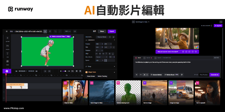Image resolution: width=225 pixels, height=112 pixels.
Task: Open the prompt settings sliders icon
Action: [x=136, y=75]
